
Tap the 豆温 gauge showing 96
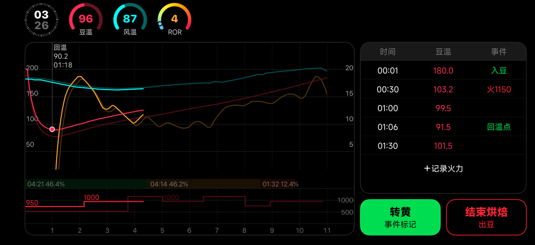pyautogui.click(x=85, y=19)
